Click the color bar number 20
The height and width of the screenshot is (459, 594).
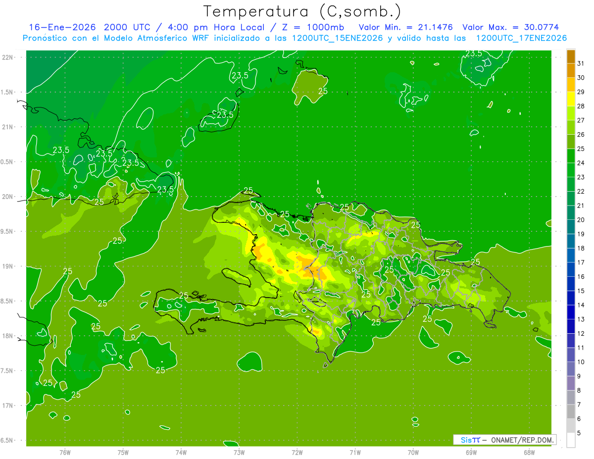(581, 220)
